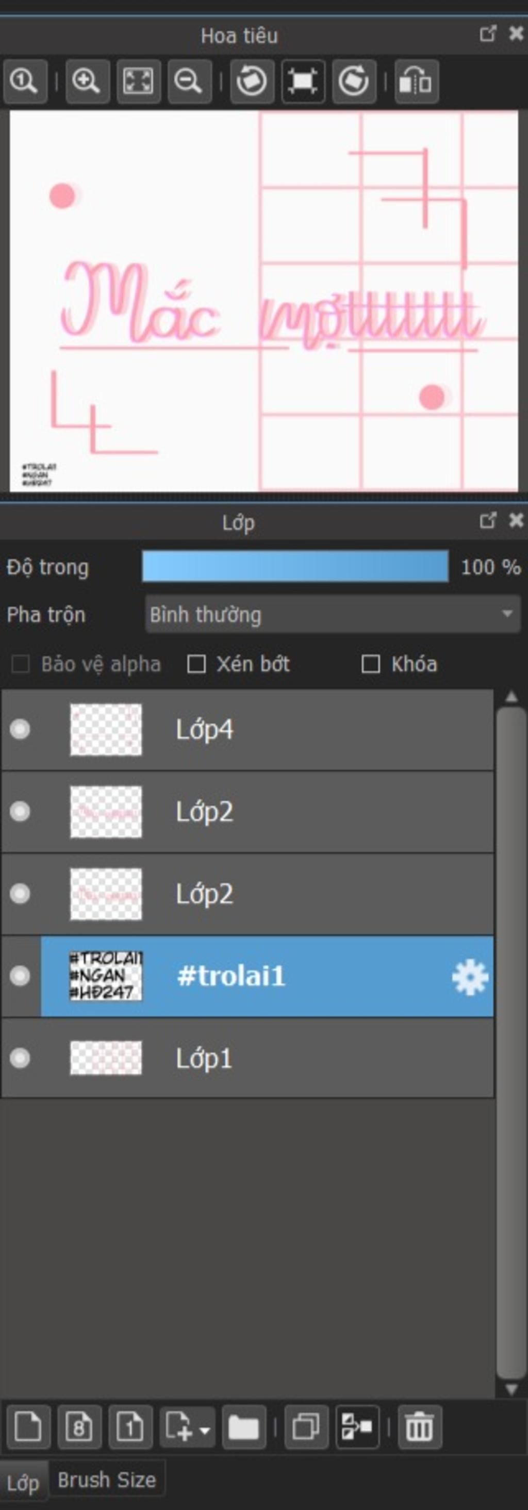Switch to the Brush Size tab
528x1510 pixels.
pos(107,1480)
